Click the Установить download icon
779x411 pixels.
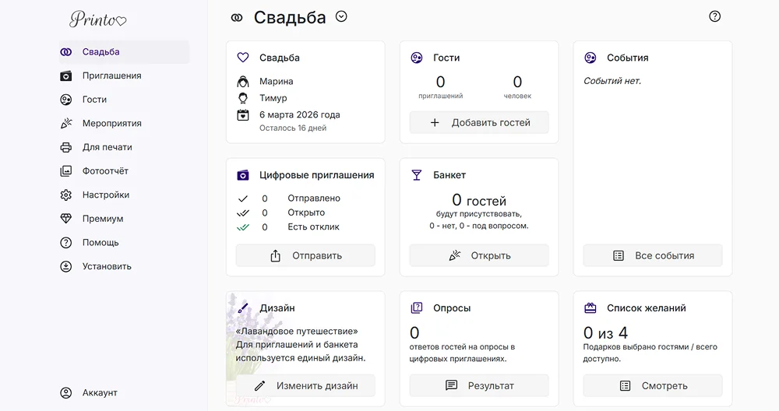[66, 266]
